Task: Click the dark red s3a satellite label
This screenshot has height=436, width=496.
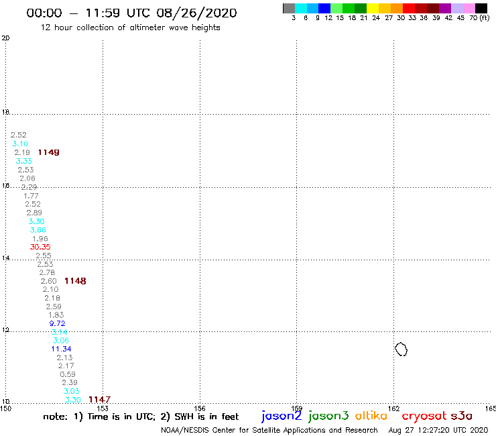Action: pos(462,416)
